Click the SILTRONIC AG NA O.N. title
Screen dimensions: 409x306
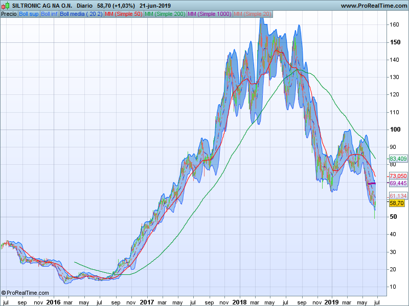pos(42,6)
